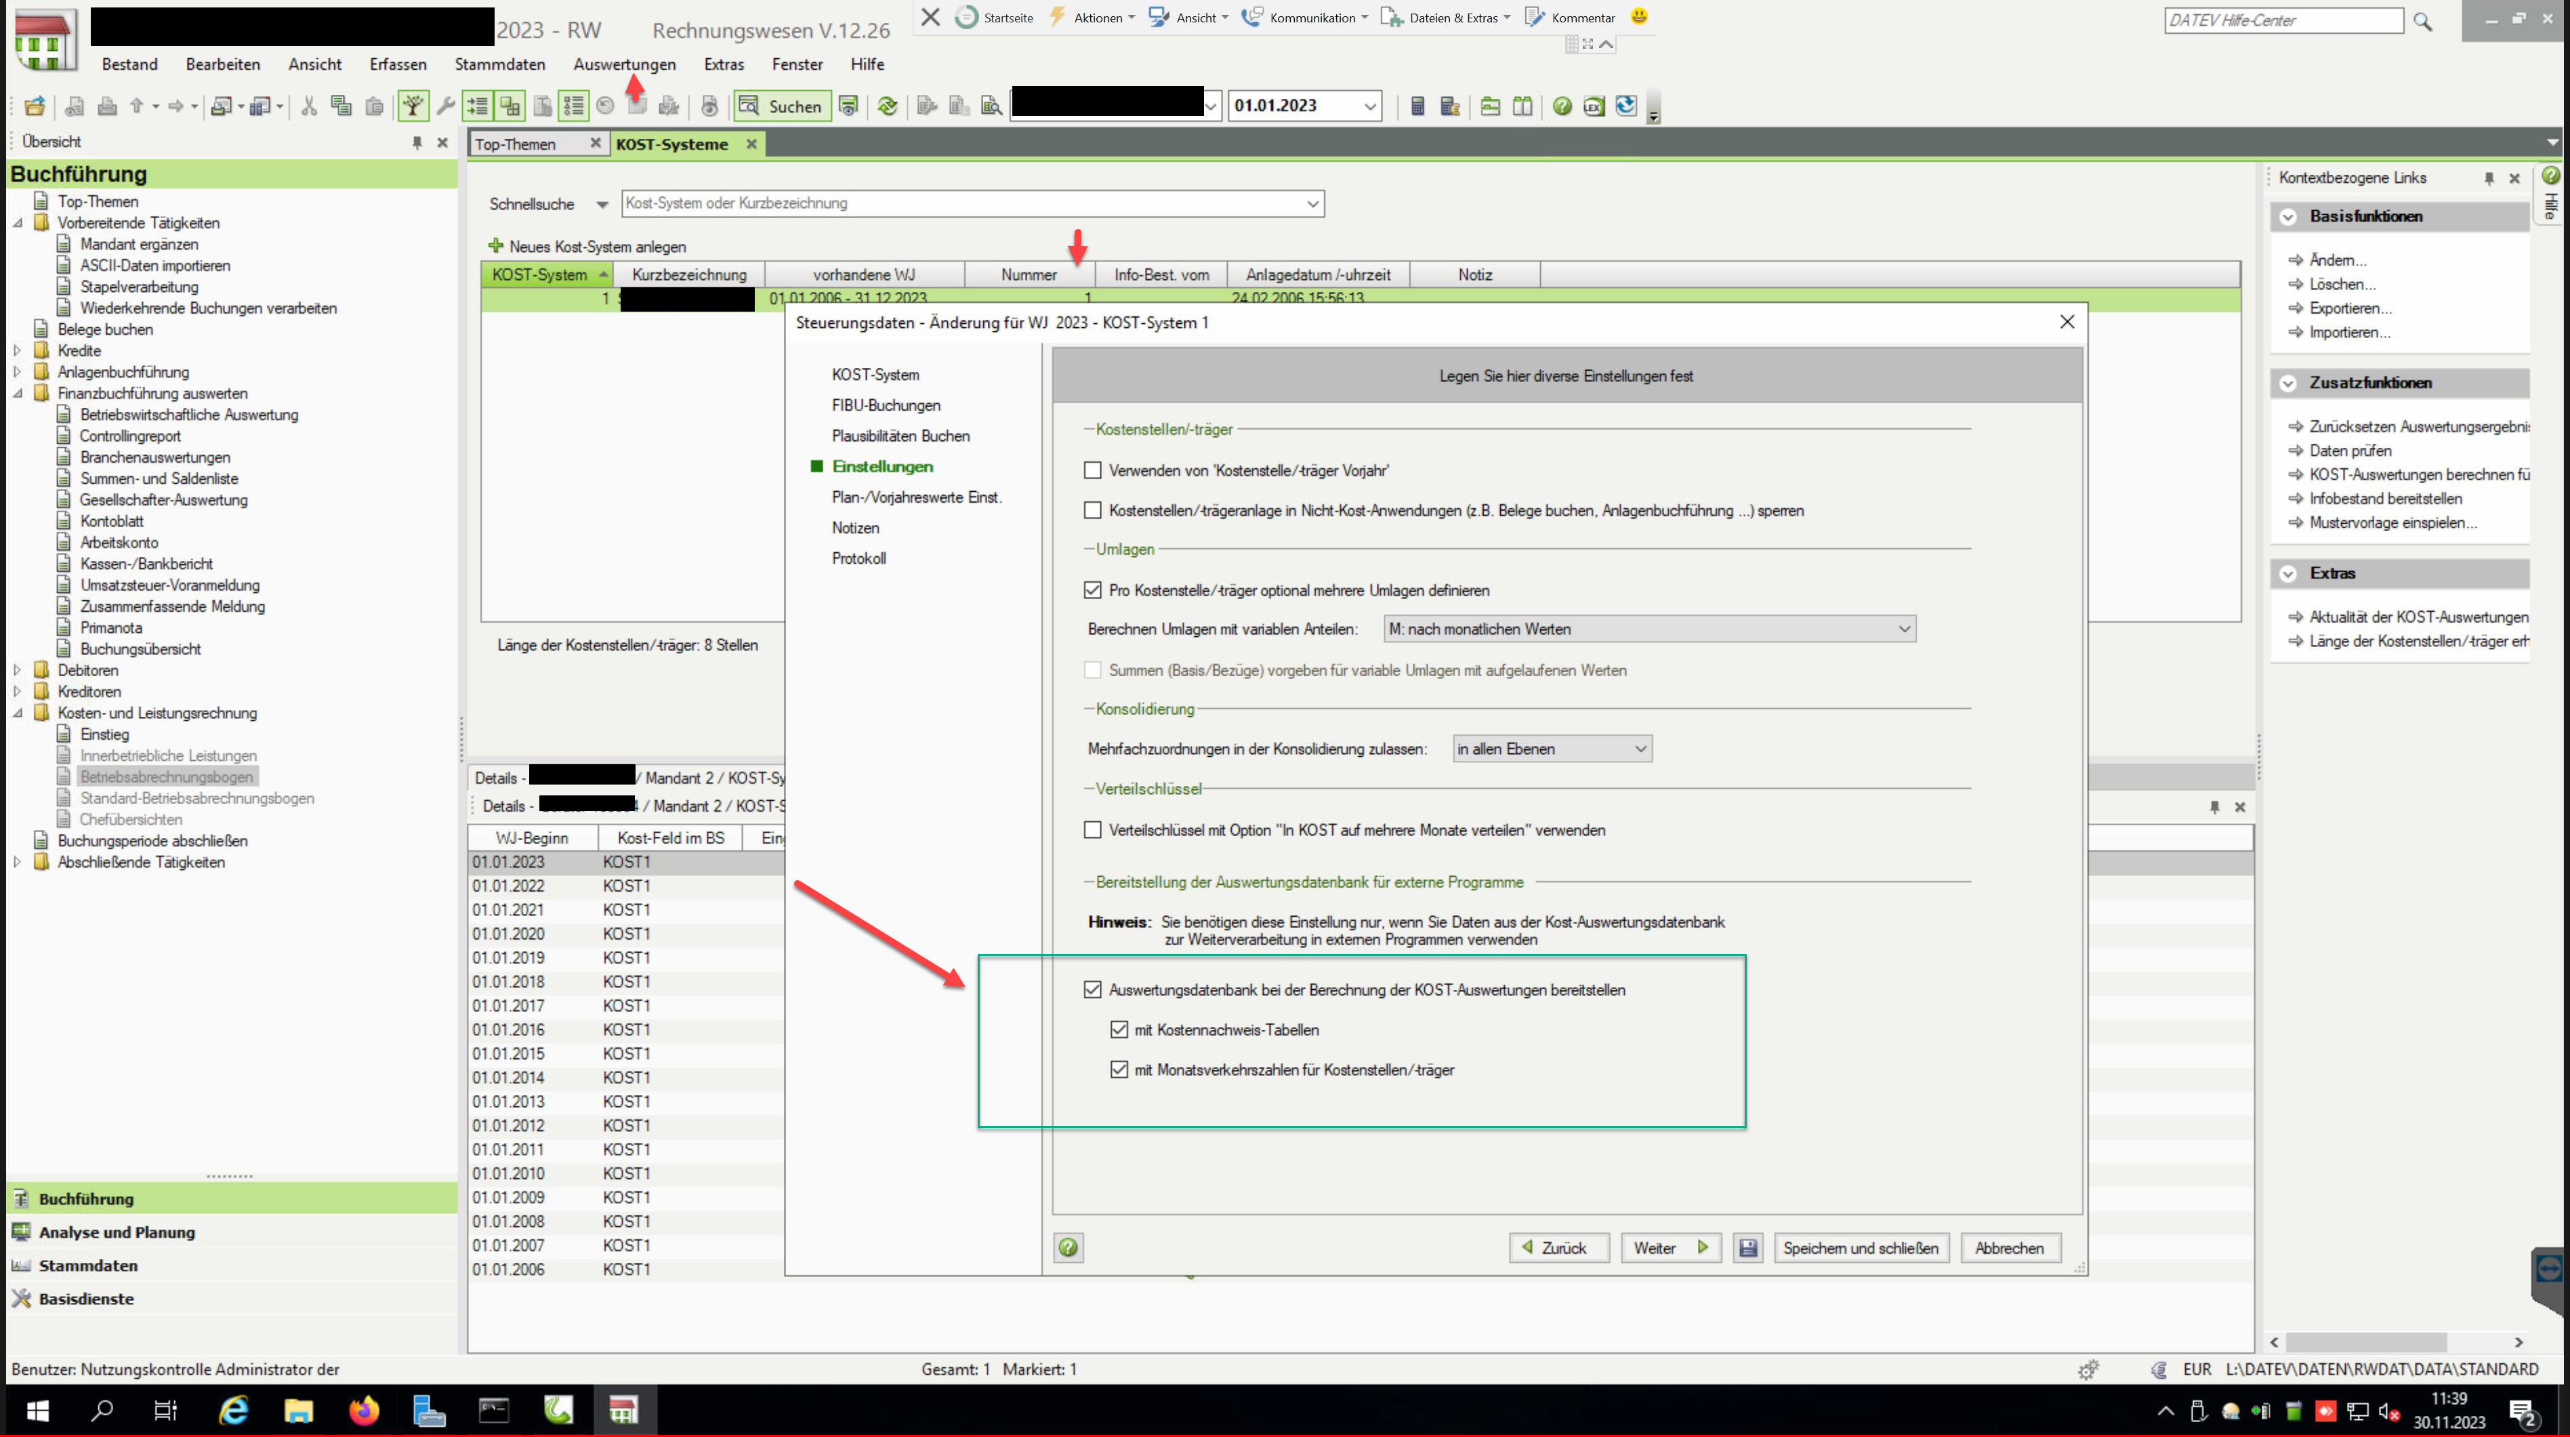Enable 'Verwenden von Kostenstelle/-träger Vorjahr'
This screenshot has height=1437, width=2570.
coord(1094,470)
